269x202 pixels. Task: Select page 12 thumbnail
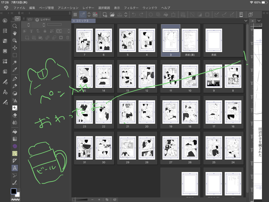(147, 76)
